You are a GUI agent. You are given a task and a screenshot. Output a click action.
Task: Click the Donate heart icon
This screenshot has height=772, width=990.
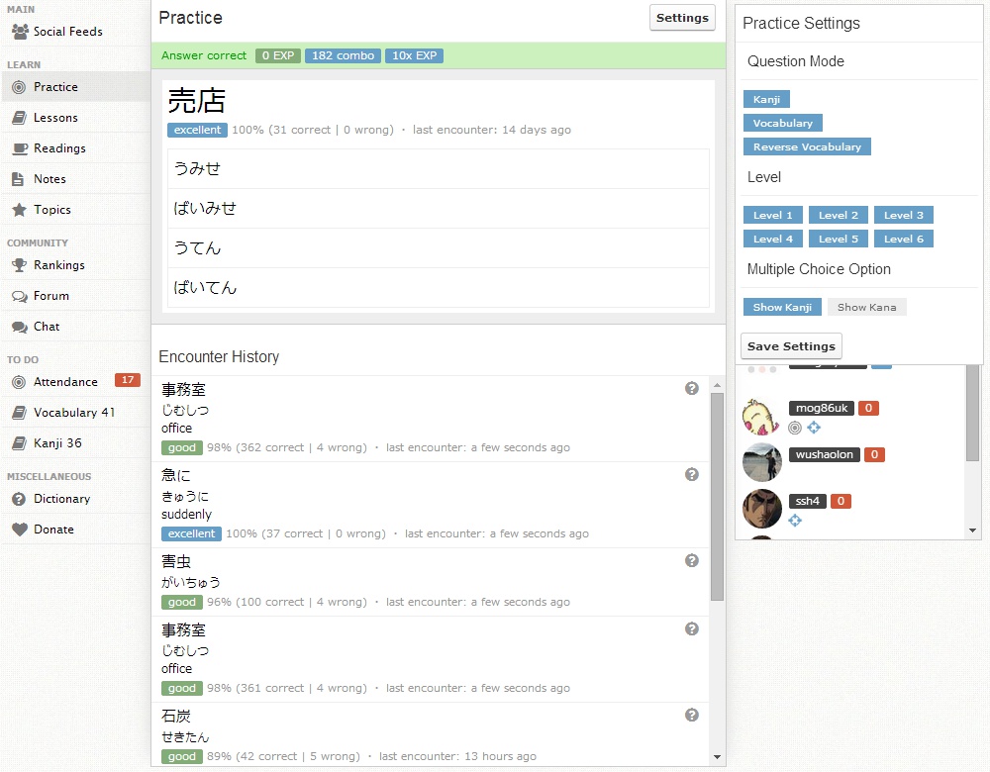(x=19, y=530)
